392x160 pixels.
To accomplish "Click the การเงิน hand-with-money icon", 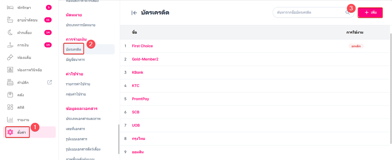I will (10, 45).
